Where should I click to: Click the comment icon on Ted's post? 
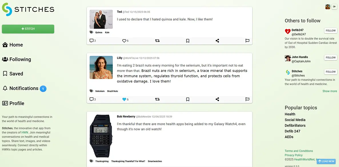pos(91,41)
